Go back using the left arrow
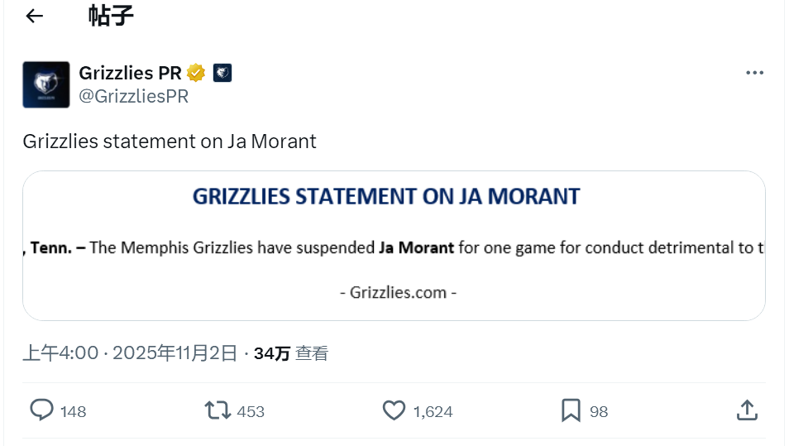This screenshot has width=789, height=446. pos(34,16)
